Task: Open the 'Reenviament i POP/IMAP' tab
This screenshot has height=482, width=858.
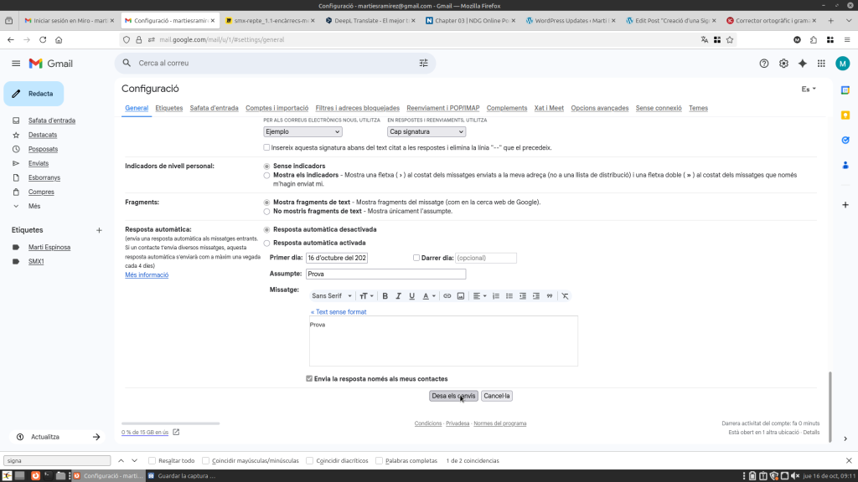Action: pyautogui.click(x=442, y=108)
